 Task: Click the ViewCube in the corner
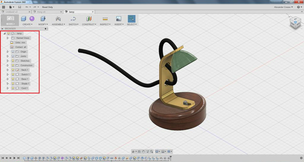pos(295,23)
